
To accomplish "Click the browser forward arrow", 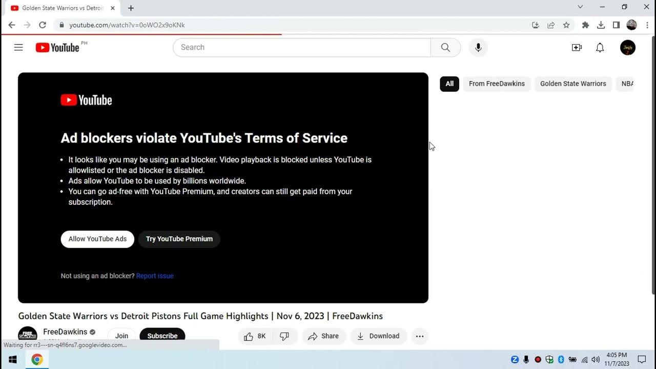I will pyautogui.click(x=27, y=25).
